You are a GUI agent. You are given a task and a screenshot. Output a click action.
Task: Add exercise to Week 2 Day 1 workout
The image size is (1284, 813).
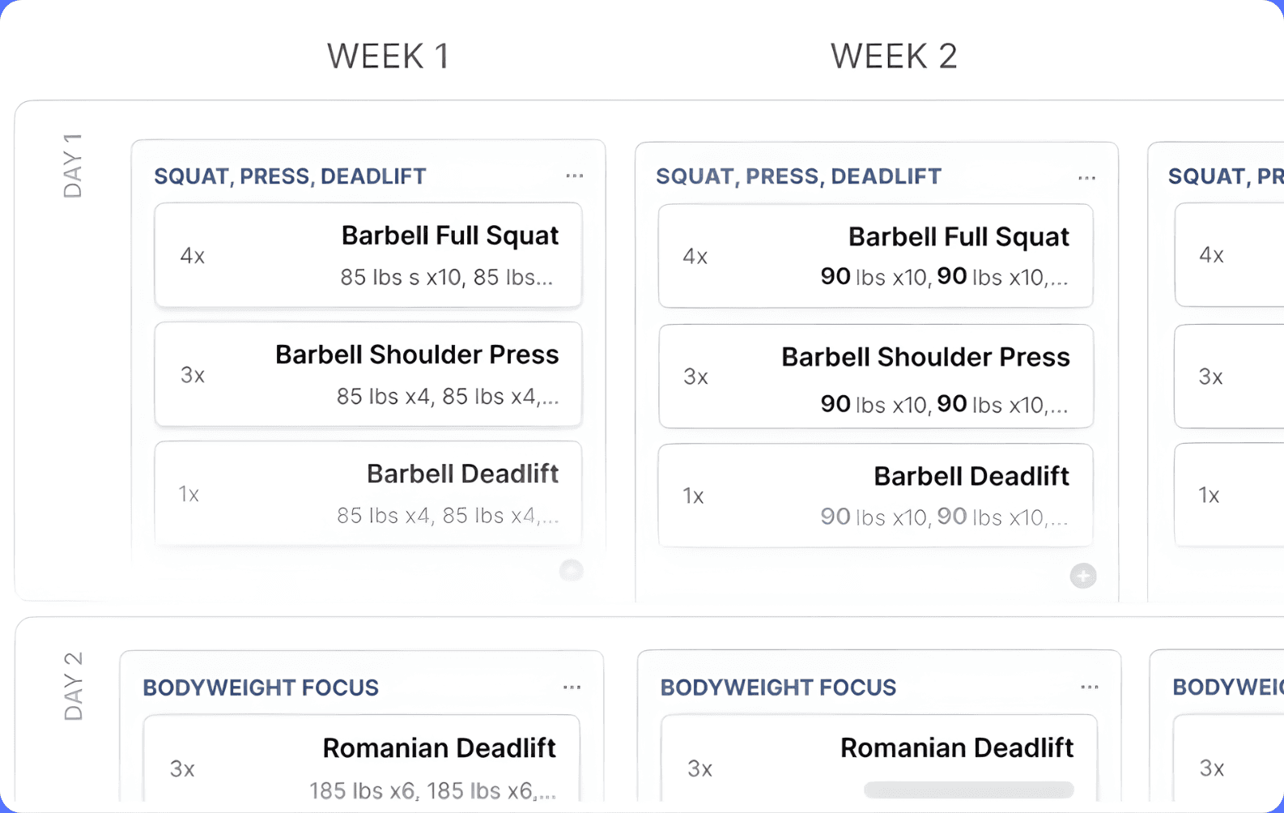1083,576
